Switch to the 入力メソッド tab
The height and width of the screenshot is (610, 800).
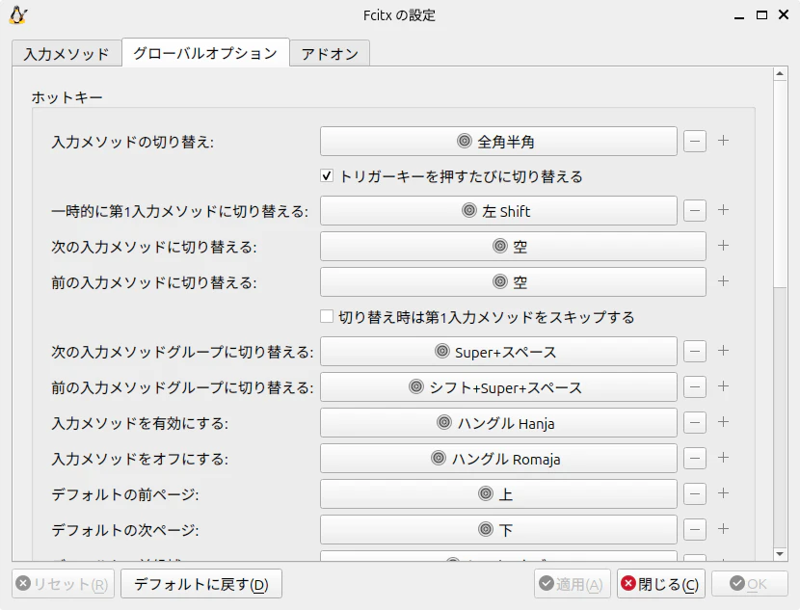(x=67, y=53)
